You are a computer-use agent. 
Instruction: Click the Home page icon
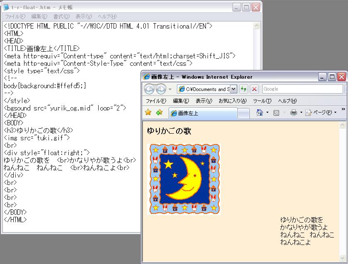click(259, 113)
